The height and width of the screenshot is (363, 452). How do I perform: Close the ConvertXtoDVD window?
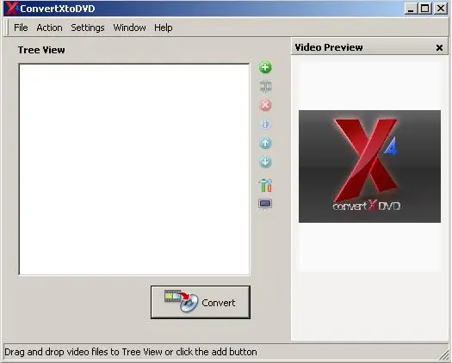click(441, 9)
